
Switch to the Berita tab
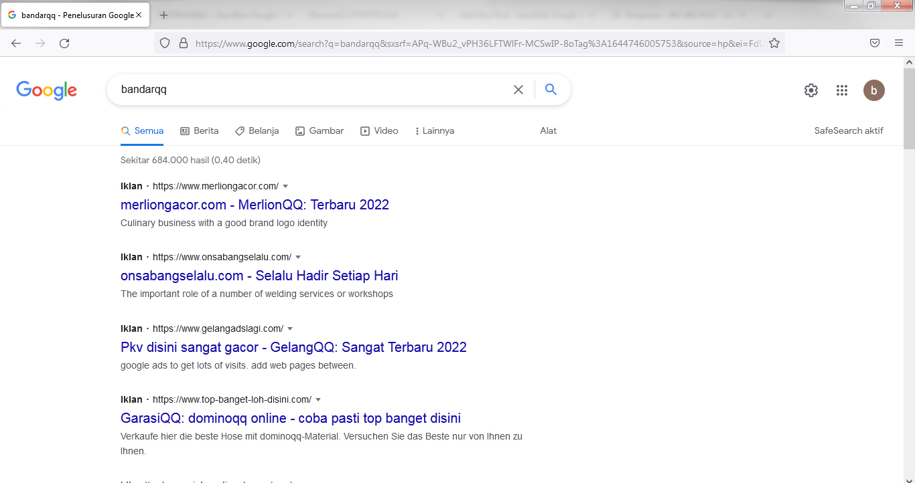pos(200,131)
